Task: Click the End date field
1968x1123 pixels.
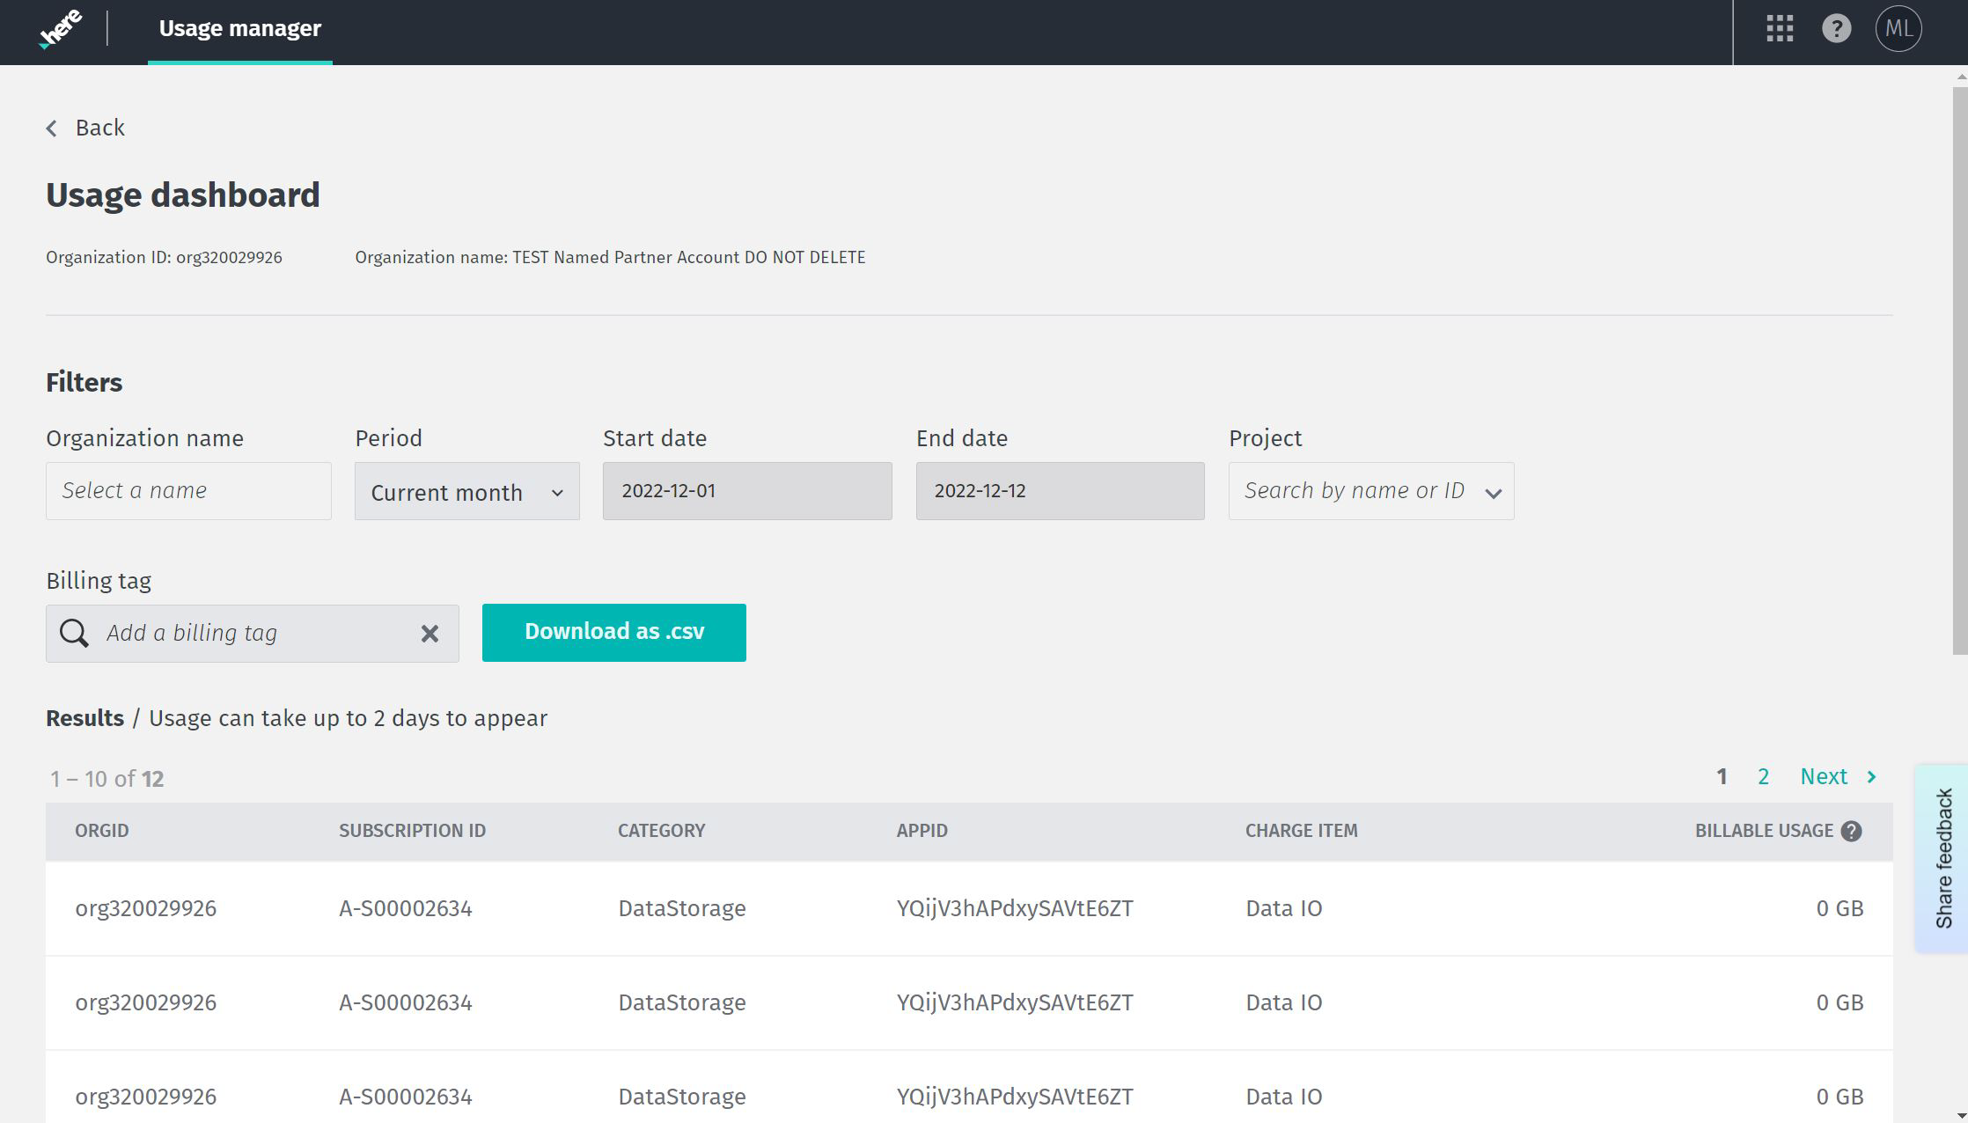Action: pos(1060,491)
